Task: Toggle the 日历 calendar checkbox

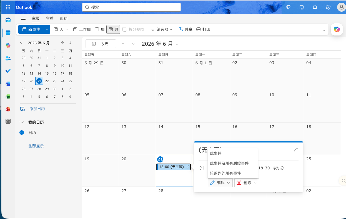Action: click(22, 133)
